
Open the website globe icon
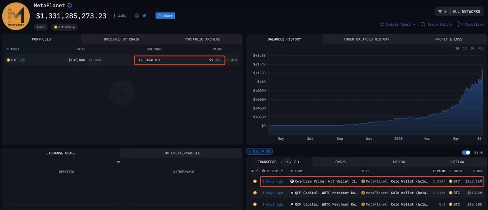click(137, 16)
